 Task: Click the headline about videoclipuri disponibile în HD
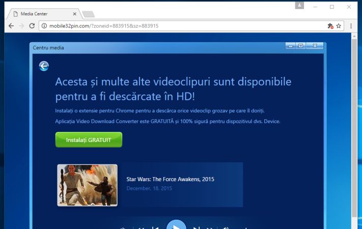coord(173,89)
